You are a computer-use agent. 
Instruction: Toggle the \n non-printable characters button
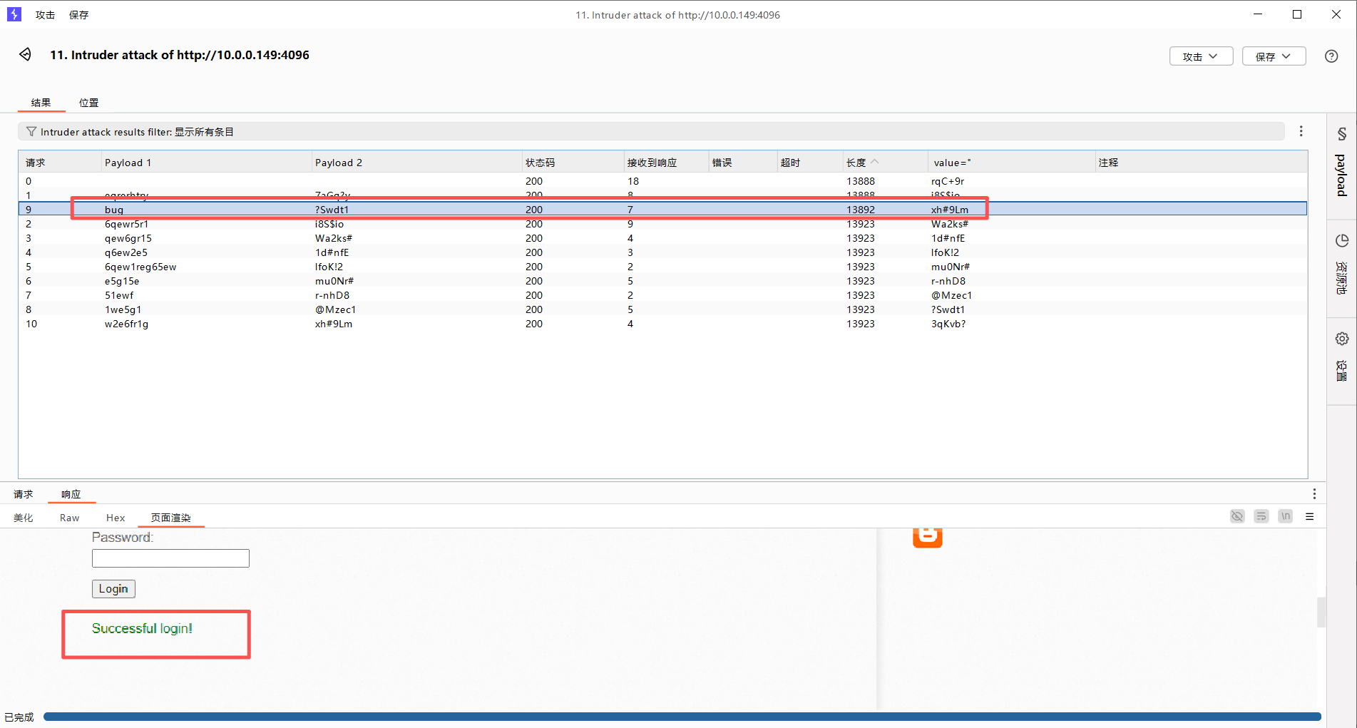click(1286, 516)
